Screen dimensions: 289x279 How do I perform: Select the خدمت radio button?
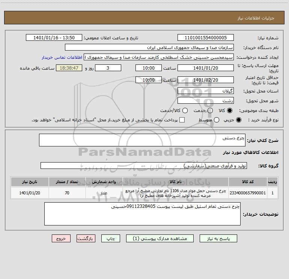point(210,110)
